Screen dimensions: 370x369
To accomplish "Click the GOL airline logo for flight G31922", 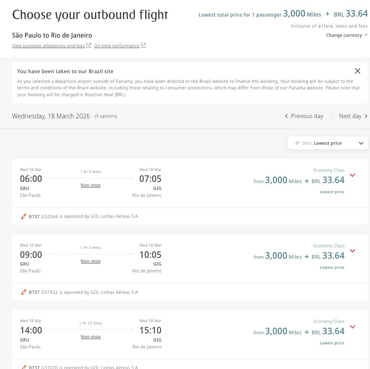I will point(23,292).
